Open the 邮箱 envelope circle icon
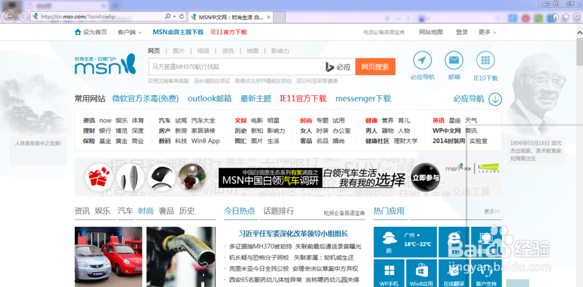The image size is (583, 287). [454, 60]
